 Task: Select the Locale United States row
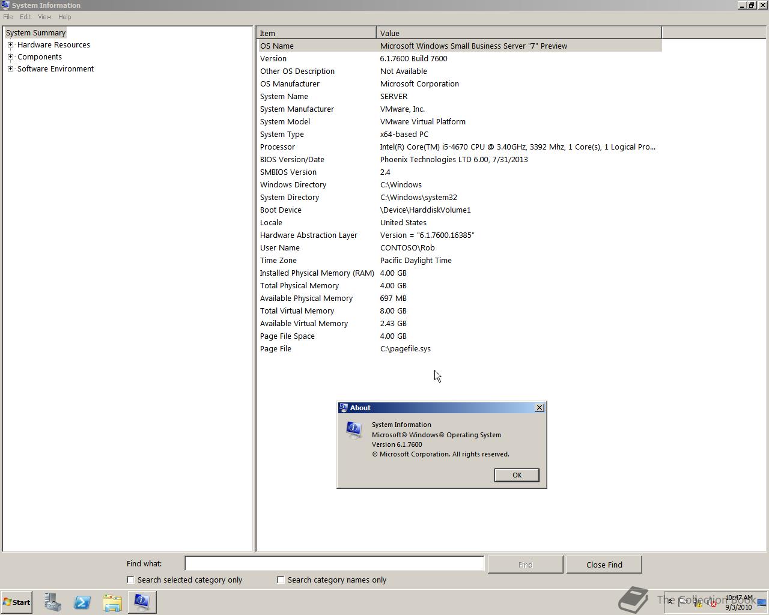point(460,222)
